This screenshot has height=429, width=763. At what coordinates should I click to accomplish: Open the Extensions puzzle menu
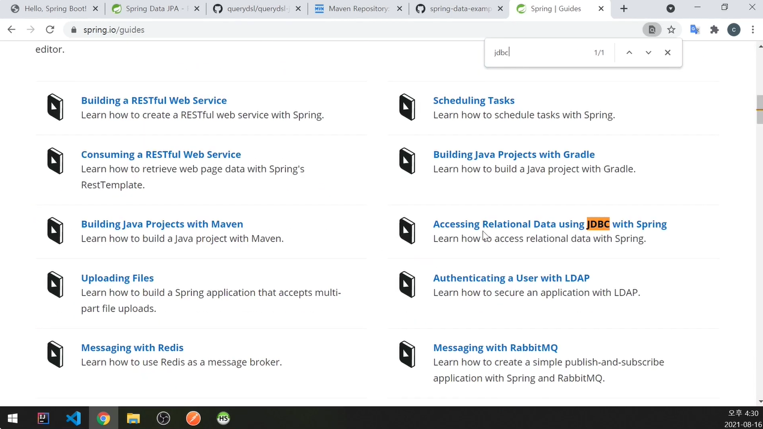point(714,29)
